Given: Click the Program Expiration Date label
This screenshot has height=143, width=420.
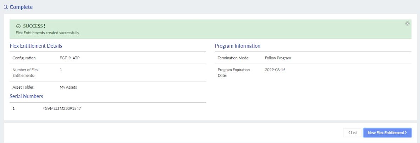Looking at the screenshot, I should (233, 72).
